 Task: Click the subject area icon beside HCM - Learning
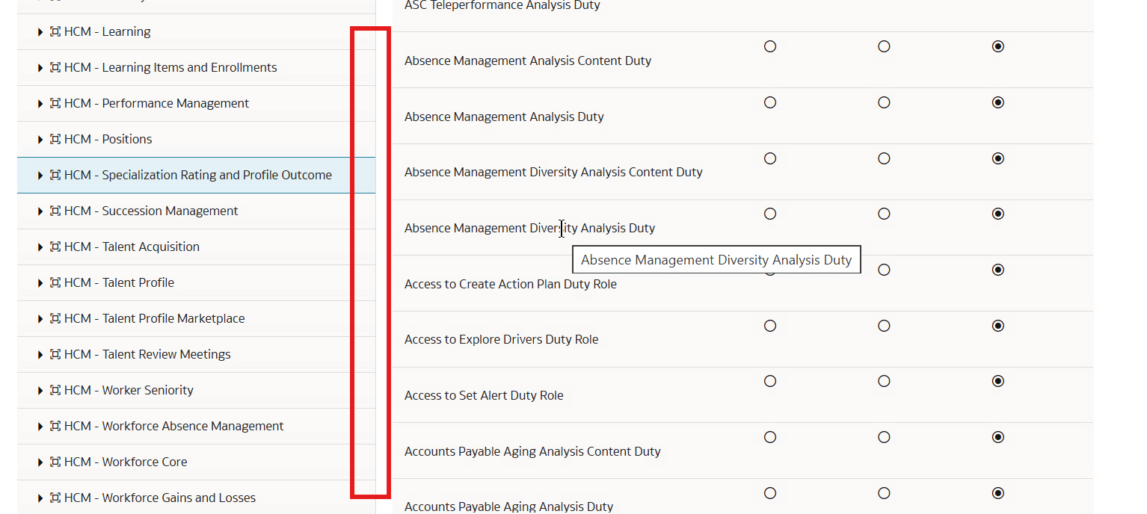(x=55, y=31)
